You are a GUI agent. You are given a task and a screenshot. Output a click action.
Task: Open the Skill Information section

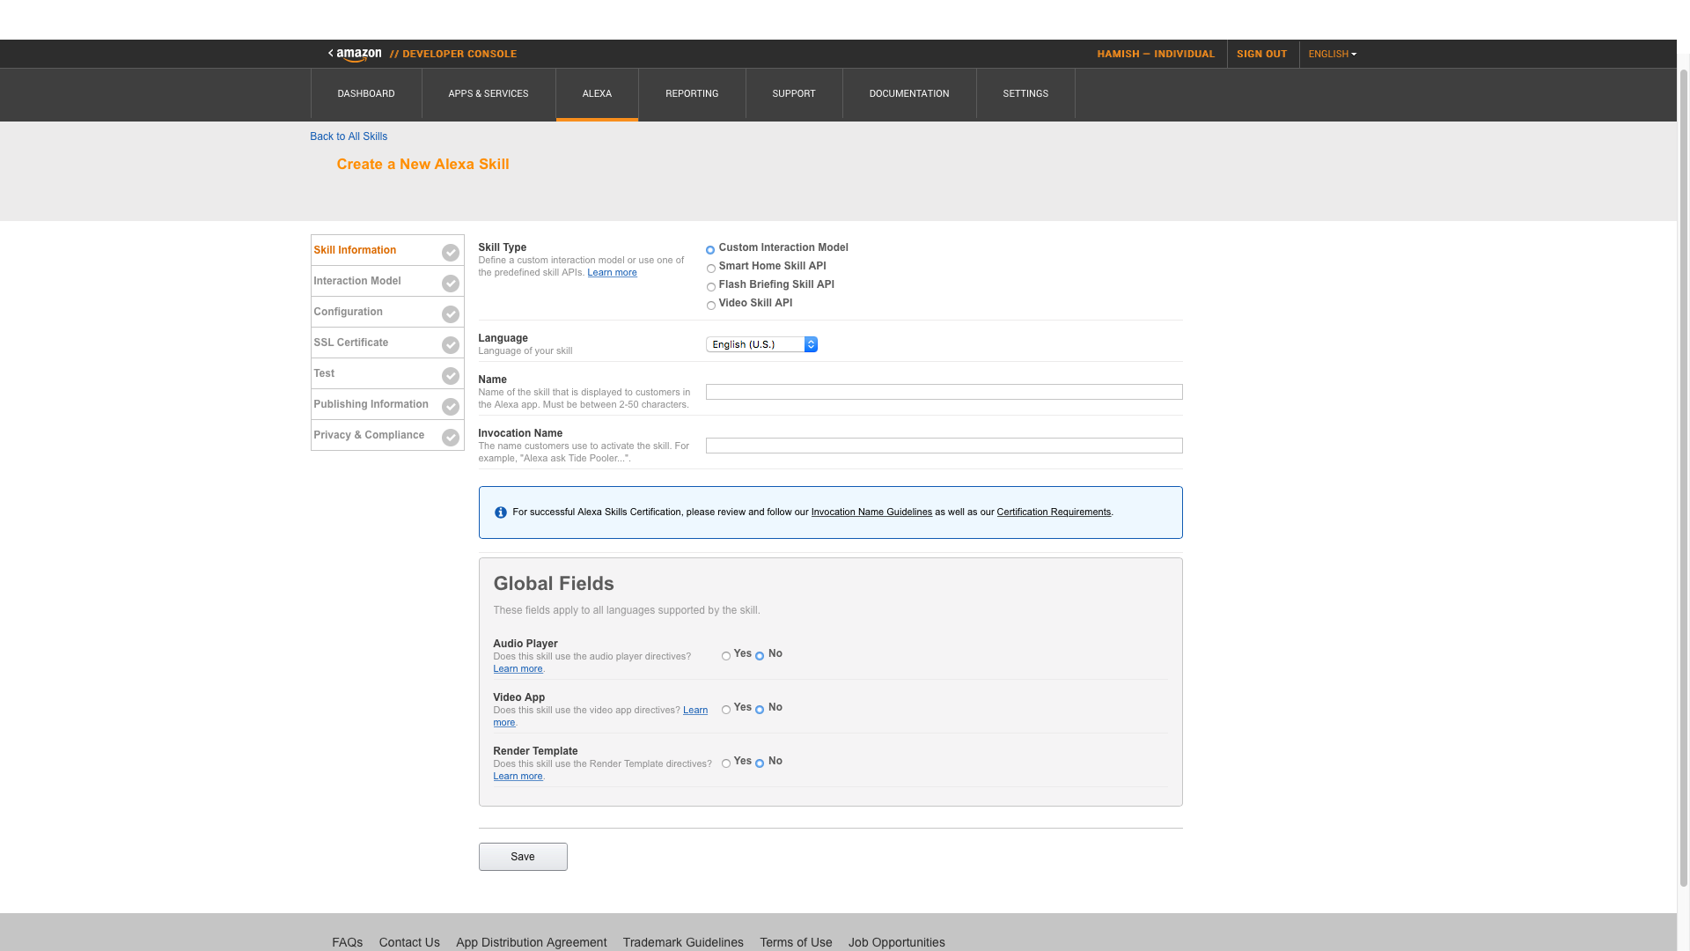coord(387,250)
